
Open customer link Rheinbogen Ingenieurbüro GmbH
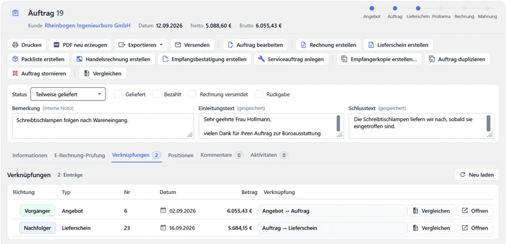(87, 26)
